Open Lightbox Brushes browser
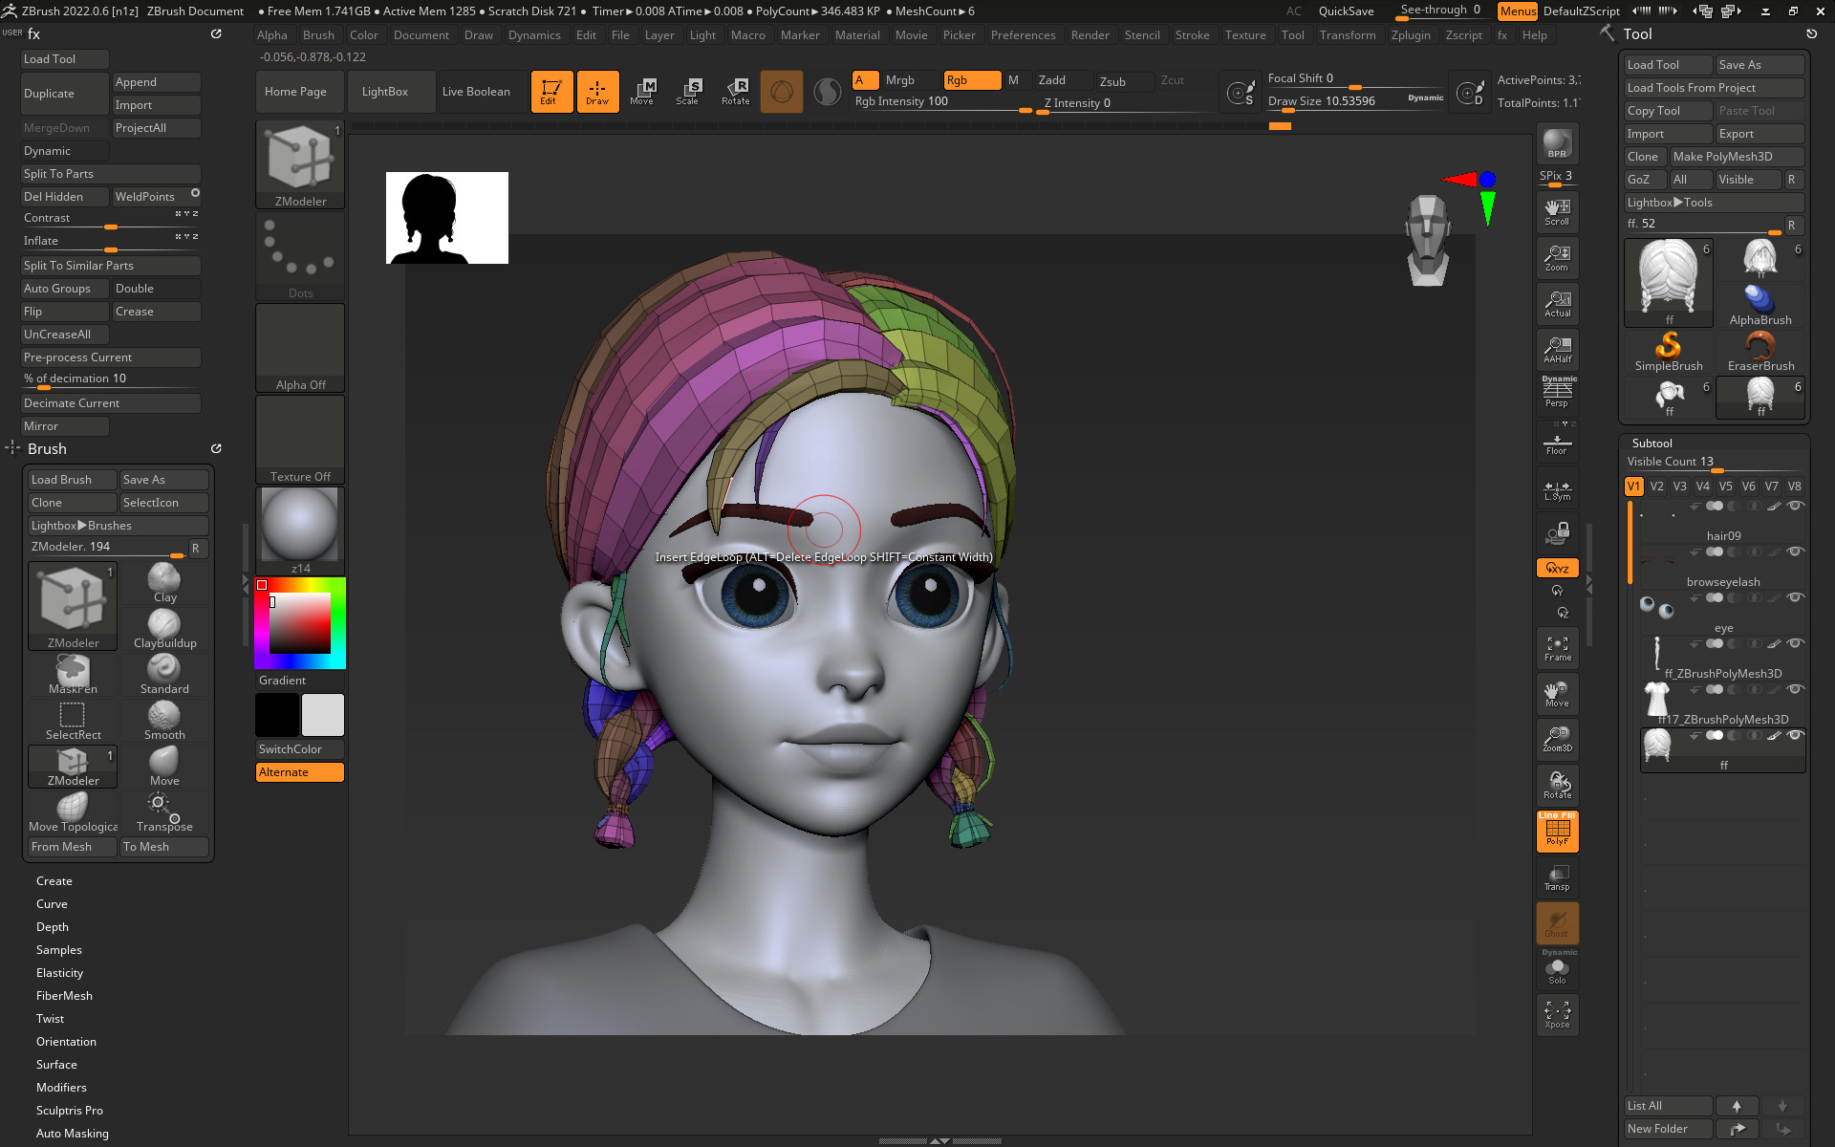Screen dimensions: 1835x1147 click(119, 526)
